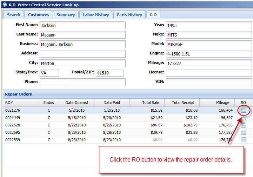Open RO details for order 0021449
Viewport: 253px width, 177px height.
(x=244, y=118)
